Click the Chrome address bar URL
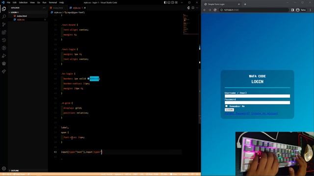314x176 pixels. click(x=232, y=10)
